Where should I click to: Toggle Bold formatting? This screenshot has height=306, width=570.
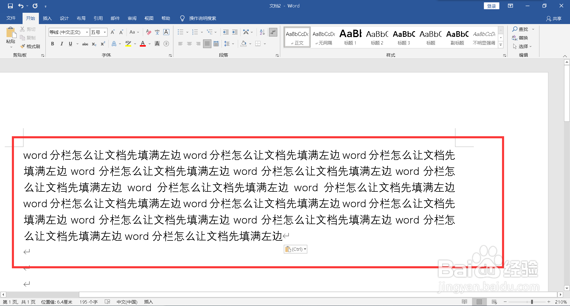[x=53, y=44]
